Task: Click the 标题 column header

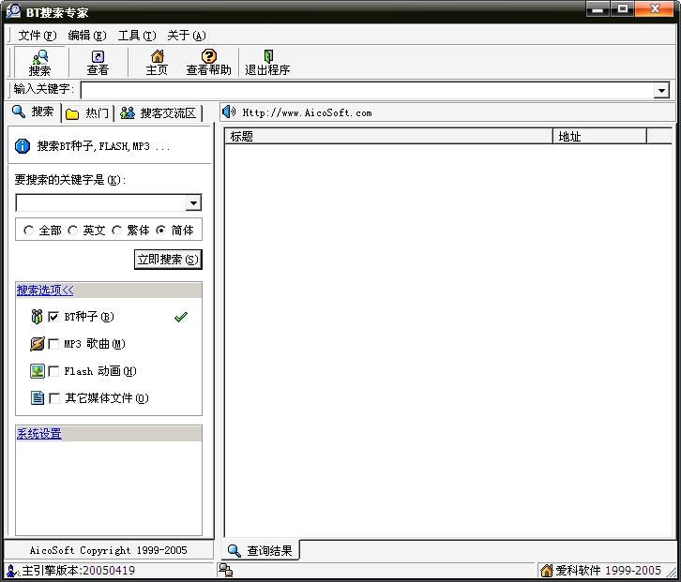Action: click(388, 137)
